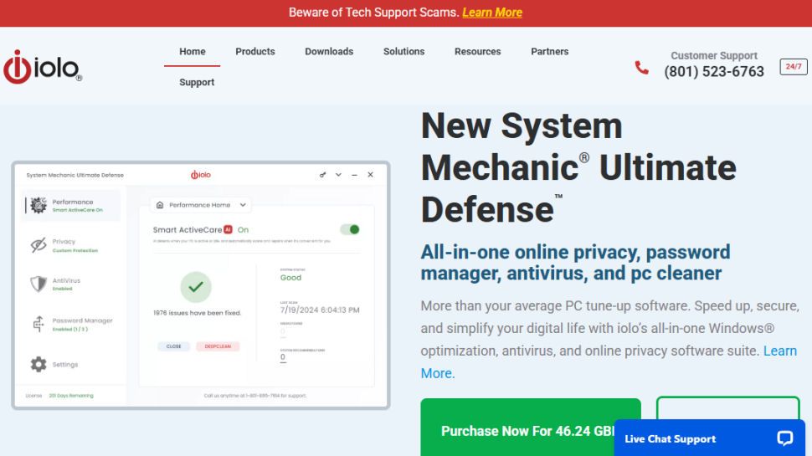Minimize the System Mechanic app preview window
Viewport: 812px width, 456px height.
pos(354,175)
